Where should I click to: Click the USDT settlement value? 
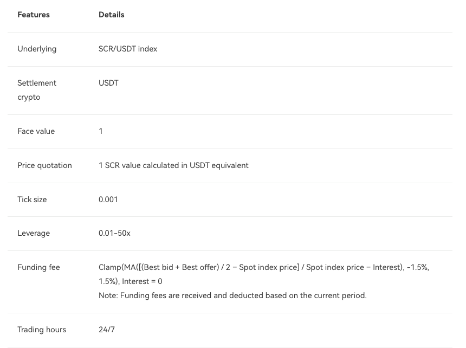[x=108, y=83]
